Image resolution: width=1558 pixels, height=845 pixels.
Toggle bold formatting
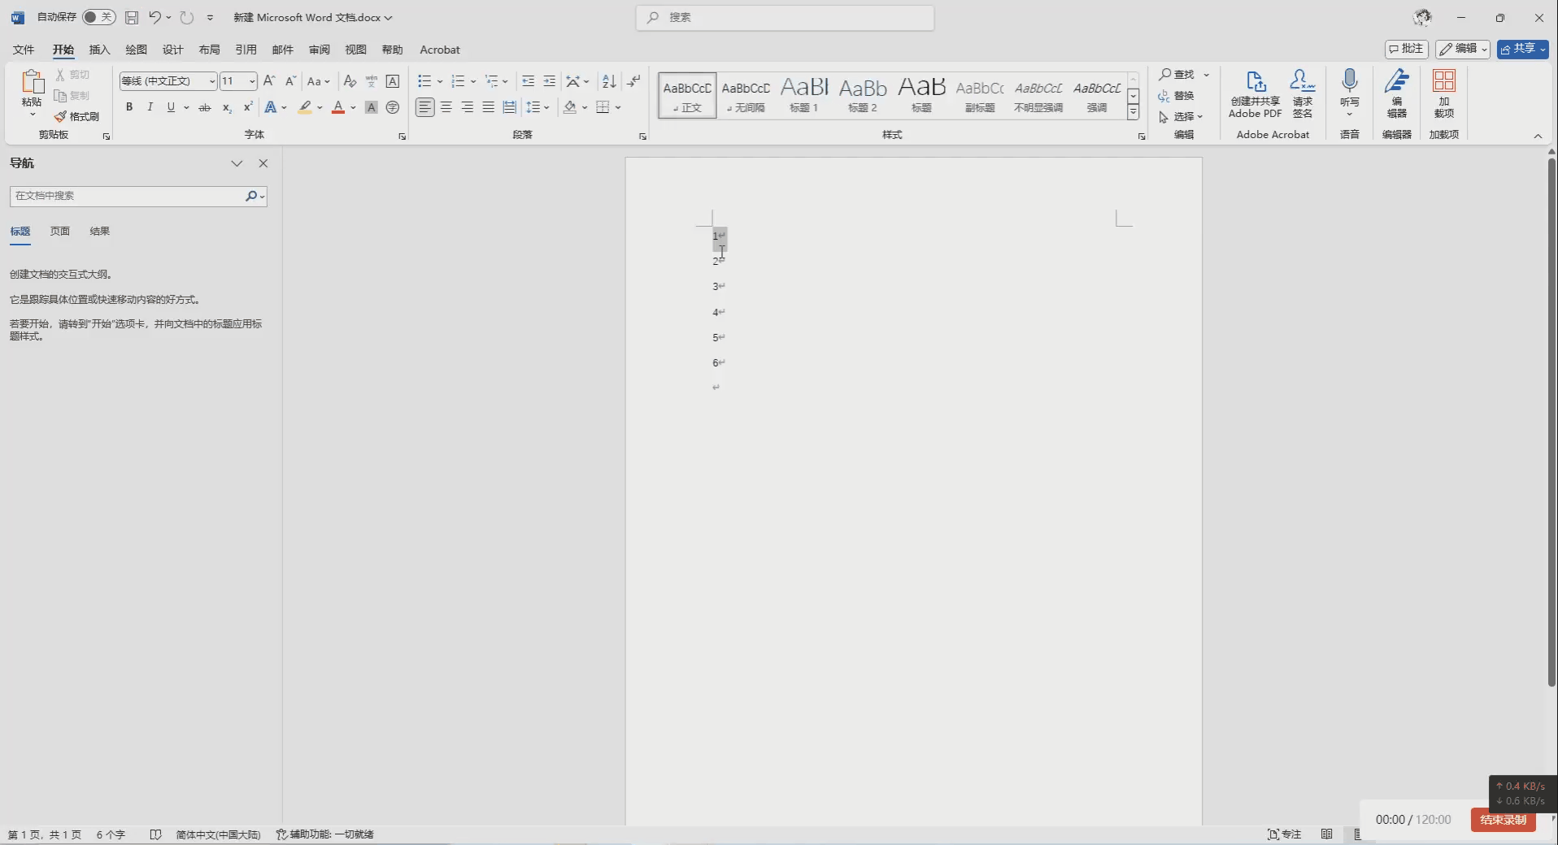pos(129,107)
